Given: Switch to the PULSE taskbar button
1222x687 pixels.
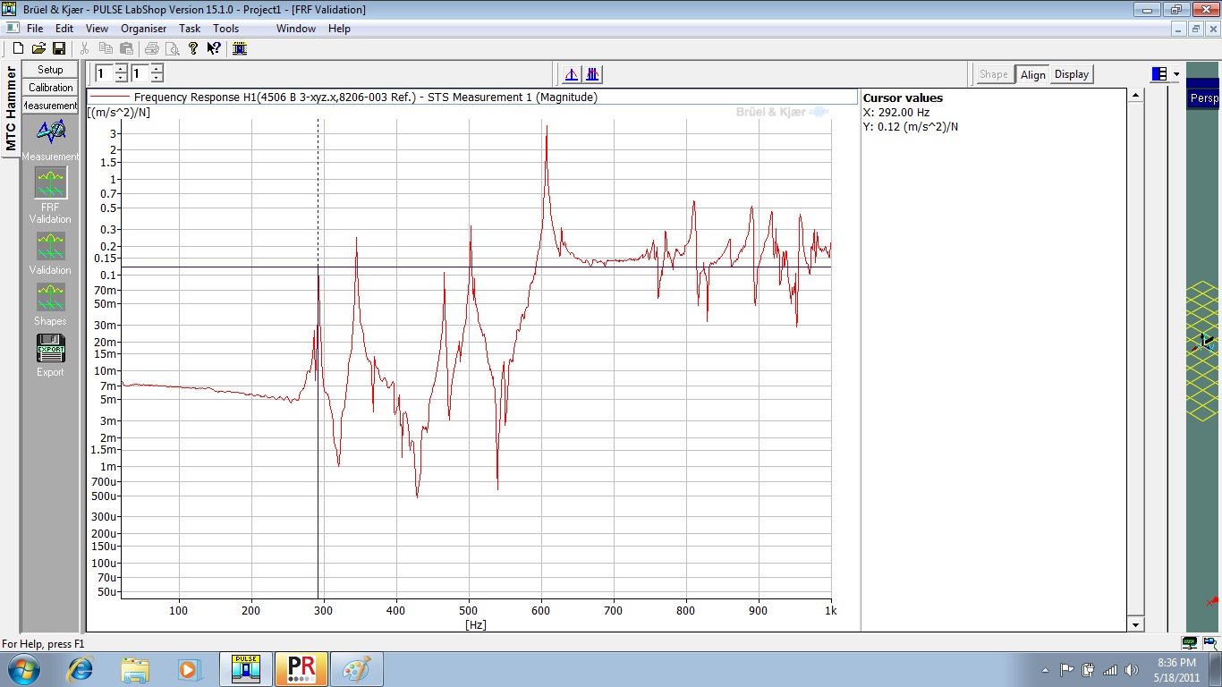Looking at the screenshot, I should click(246, 669).
